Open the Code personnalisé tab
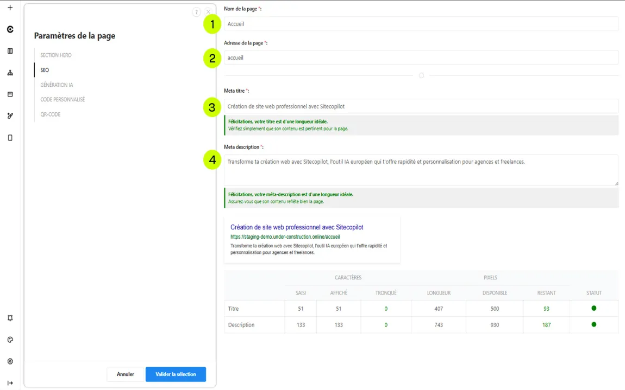 62,100
